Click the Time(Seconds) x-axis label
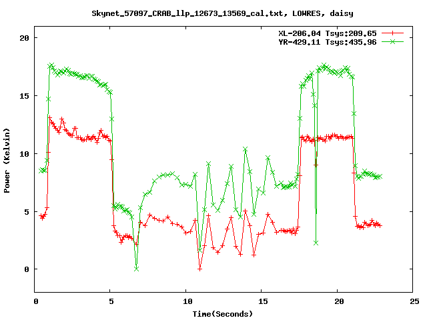The image size is (427, 320). [x=223, y=314]
